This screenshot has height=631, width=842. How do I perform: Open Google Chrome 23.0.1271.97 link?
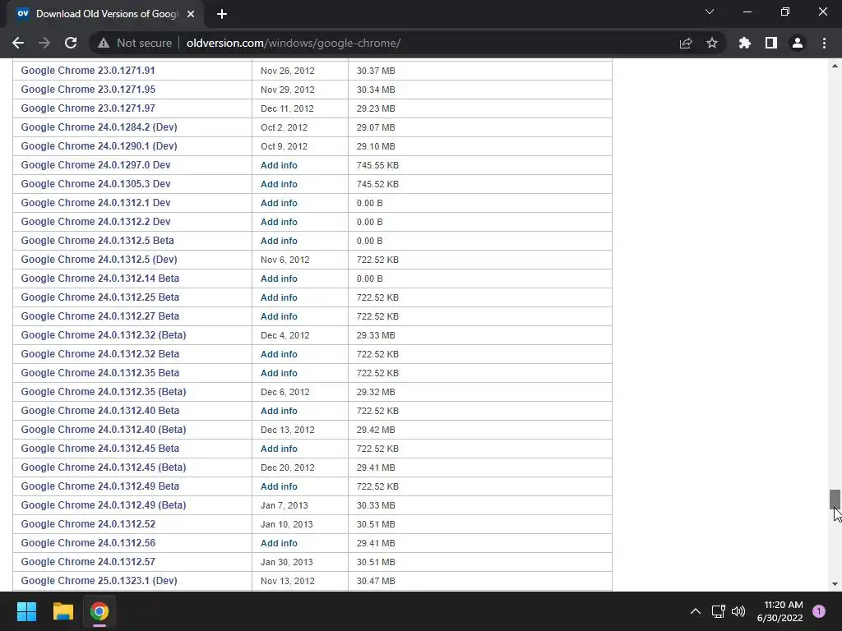88,108
